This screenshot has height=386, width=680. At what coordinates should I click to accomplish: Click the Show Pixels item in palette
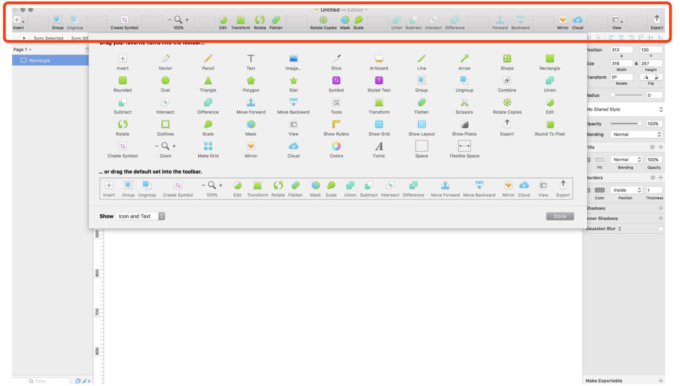[464, 128]
